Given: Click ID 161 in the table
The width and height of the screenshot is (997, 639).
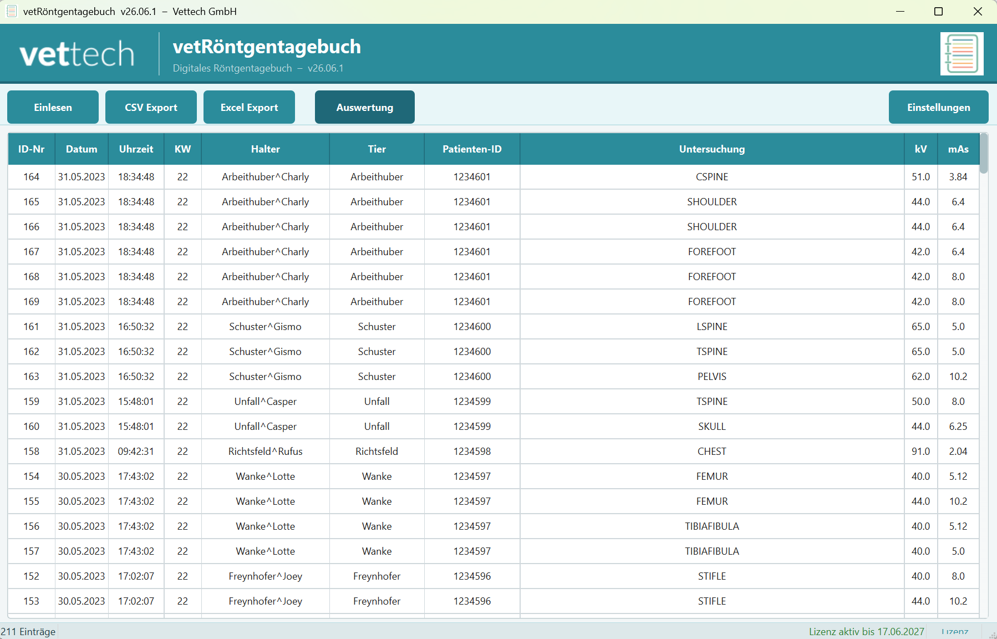Looking at the screenshot, I should tap(32, 327).
